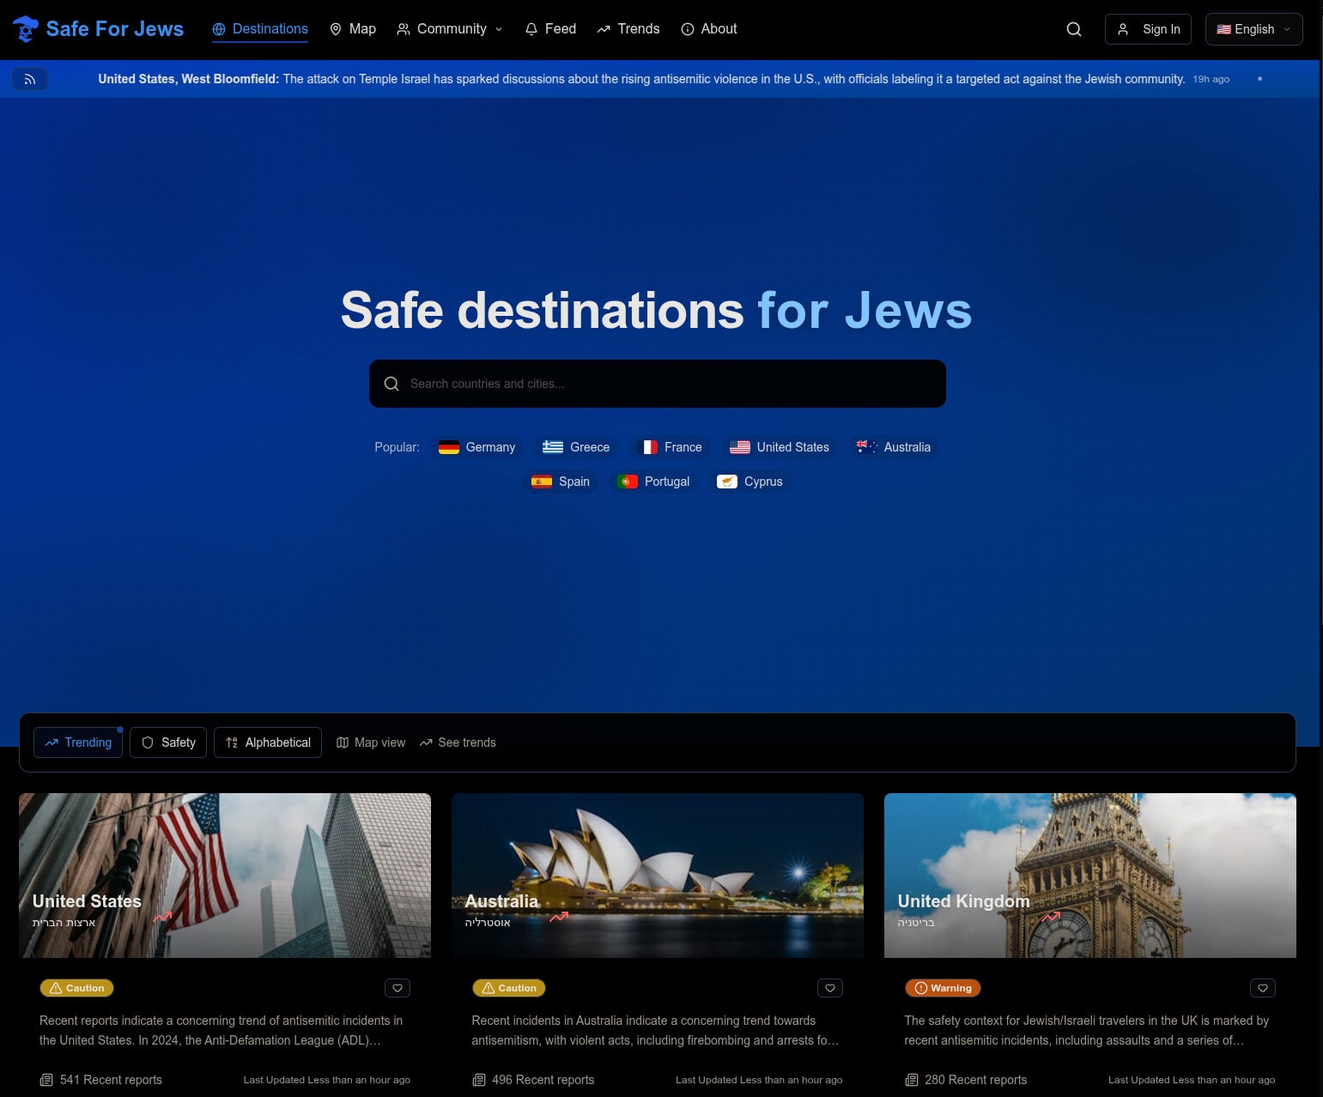Switch to Map view
1323x1097 pixels.
point(371,742)
